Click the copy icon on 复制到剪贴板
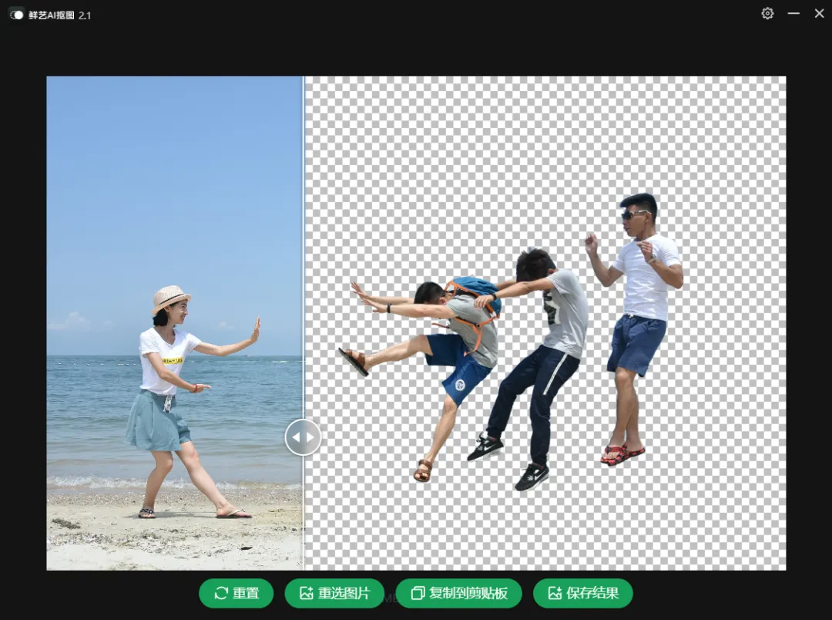 pos(418,593)
